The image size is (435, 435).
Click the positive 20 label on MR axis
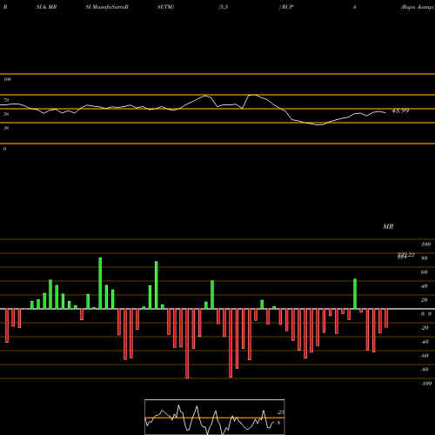point(425,300)
